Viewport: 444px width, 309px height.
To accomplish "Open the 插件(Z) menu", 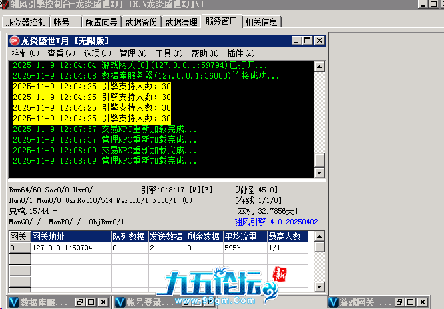I will (x=241, y=53).
